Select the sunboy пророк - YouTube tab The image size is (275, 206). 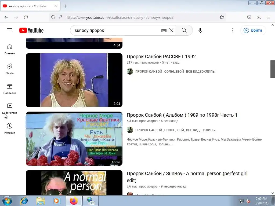coord(30,6)
